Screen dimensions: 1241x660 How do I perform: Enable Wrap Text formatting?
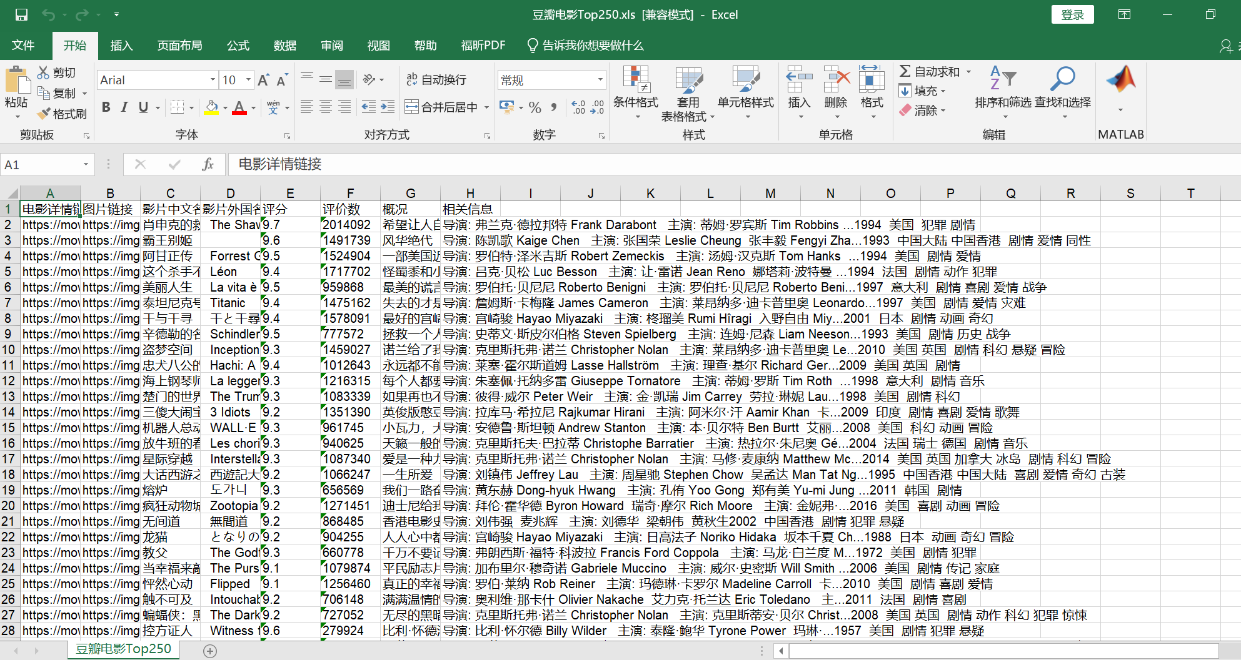point(436,79)
